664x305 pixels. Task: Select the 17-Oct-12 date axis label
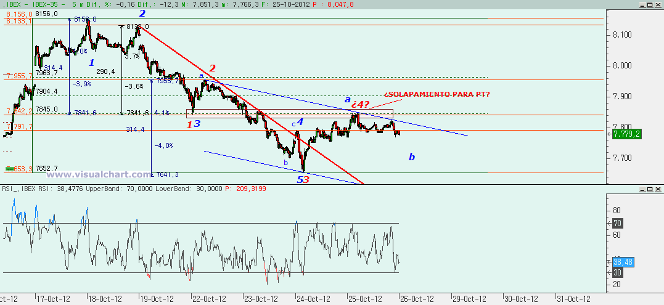coord(54,298)
